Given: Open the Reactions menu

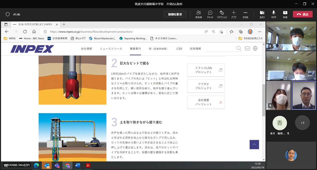Looking at the screenshot, I should [222, 14].
